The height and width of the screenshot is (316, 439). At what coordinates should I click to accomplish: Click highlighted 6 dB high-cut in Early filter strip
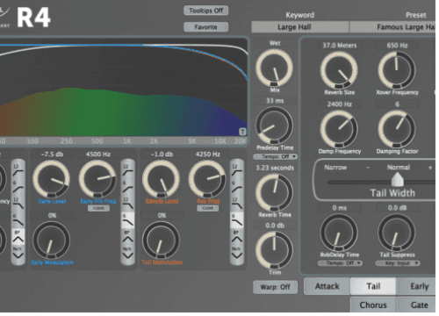[128, 220]
